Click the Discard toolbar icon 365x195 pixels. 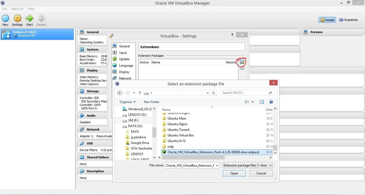point(41,18)
